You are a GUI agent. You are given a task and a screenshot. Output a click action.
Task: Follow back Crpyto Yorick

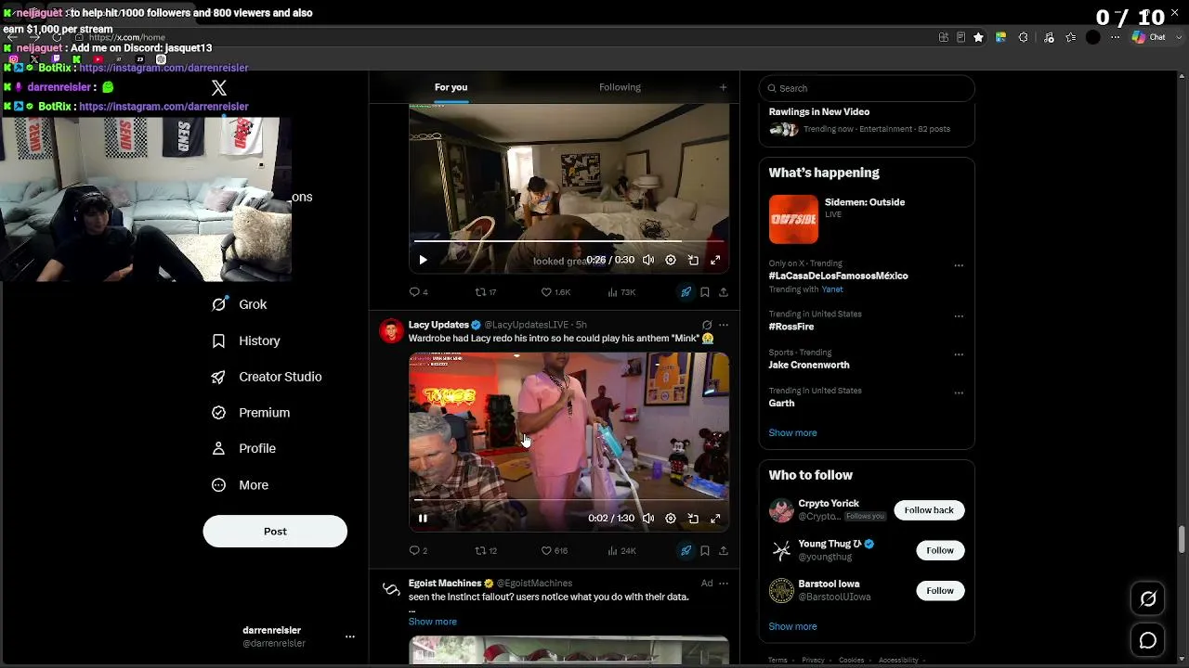tap(929, 510)
